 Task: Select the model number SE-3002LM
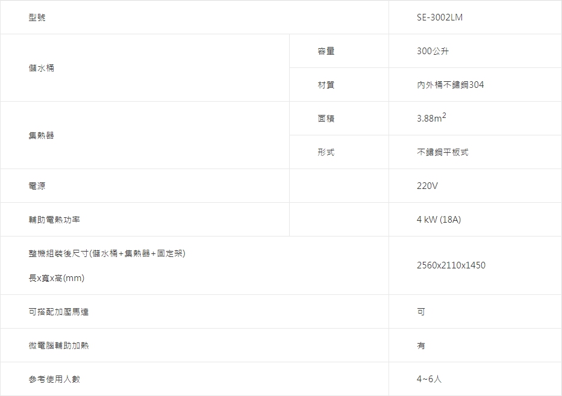click(x=439, y=17)
